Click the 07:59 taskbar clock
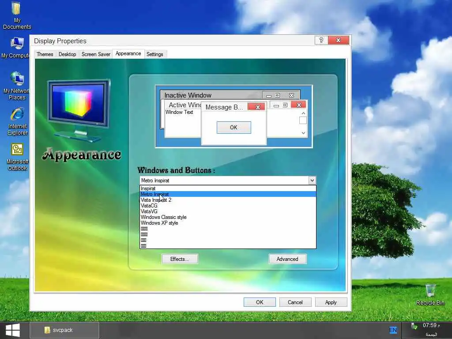 431,325
